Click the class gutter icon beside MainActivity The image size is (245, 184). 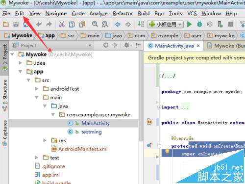pos(149,122)
